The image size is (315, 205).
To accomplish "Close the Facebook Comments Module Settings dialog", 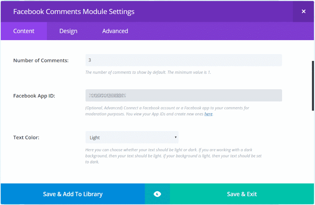I will (x=304, y=11).
